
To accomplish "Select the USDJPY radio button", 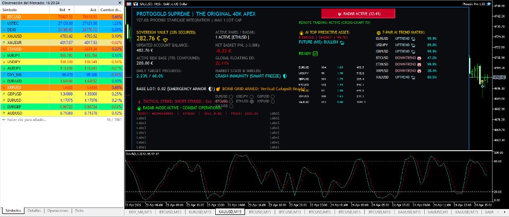I will 251,97.
